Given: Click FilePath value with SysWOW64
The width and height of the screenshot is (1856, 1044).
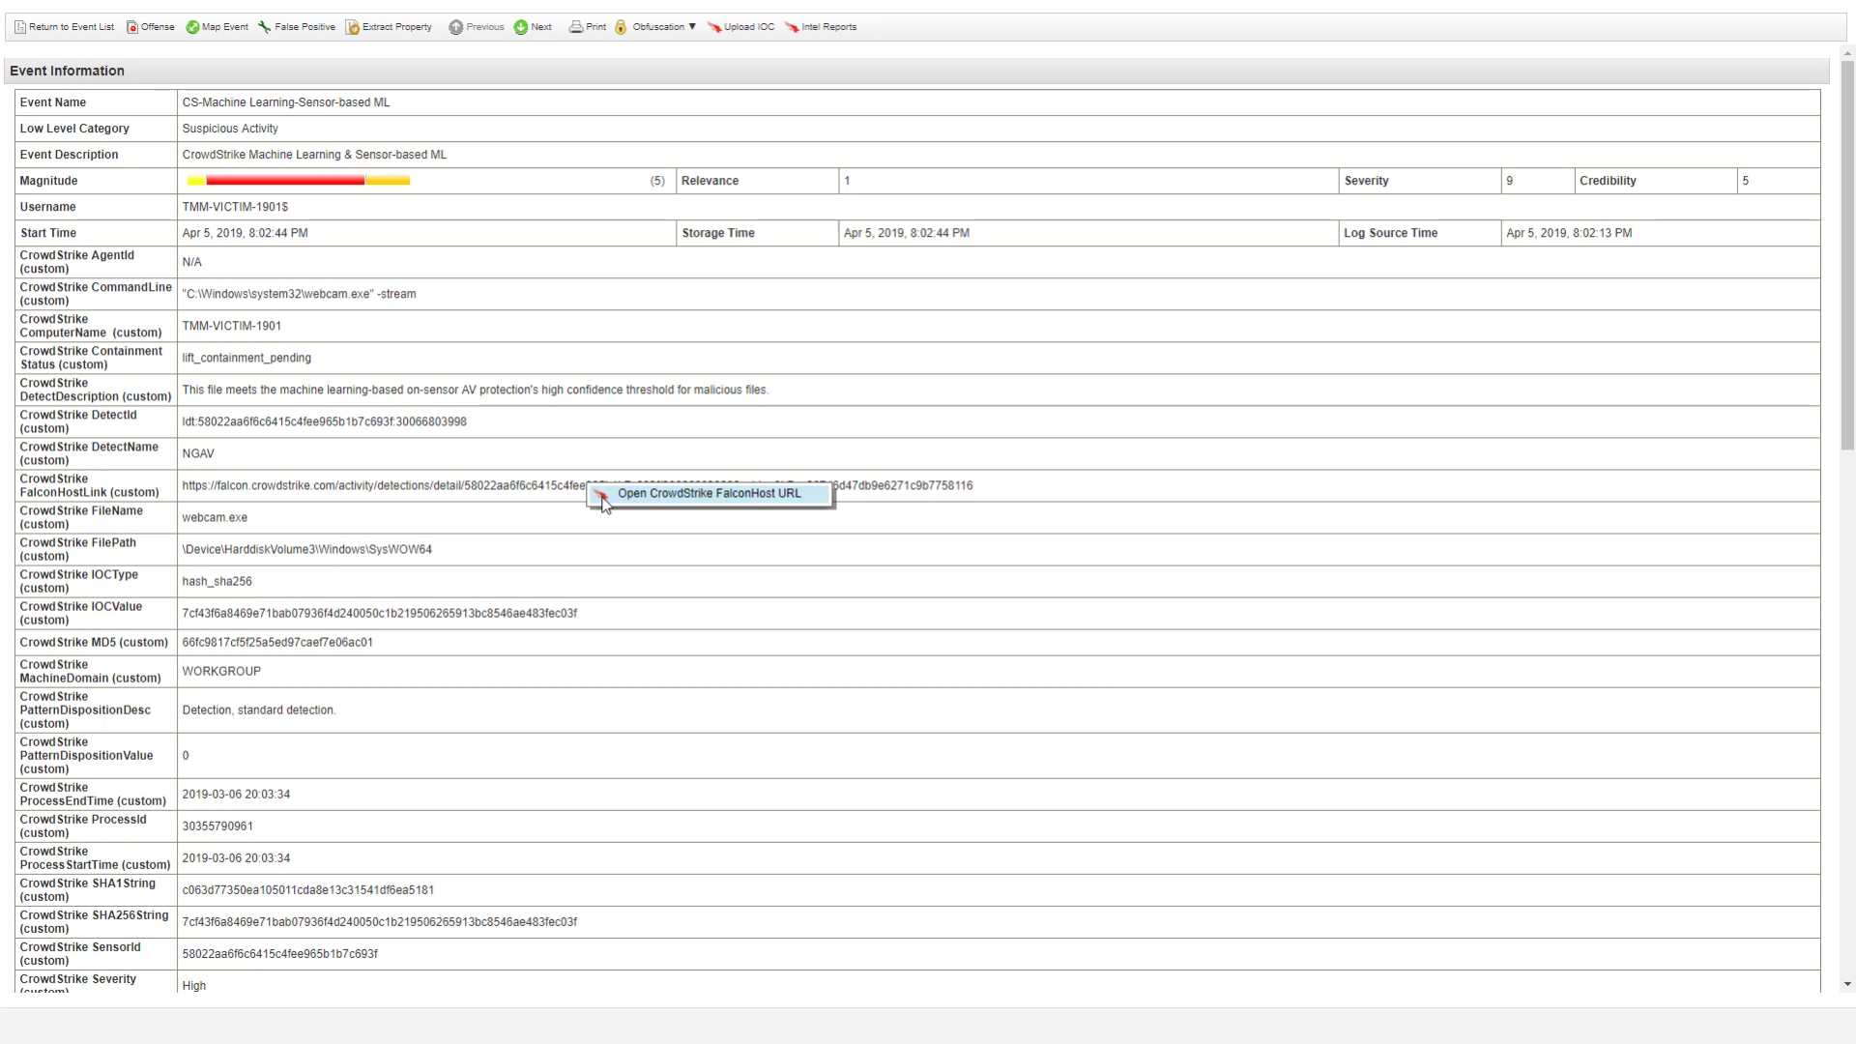Looking at the screenshot, I should tap(307, 549).
